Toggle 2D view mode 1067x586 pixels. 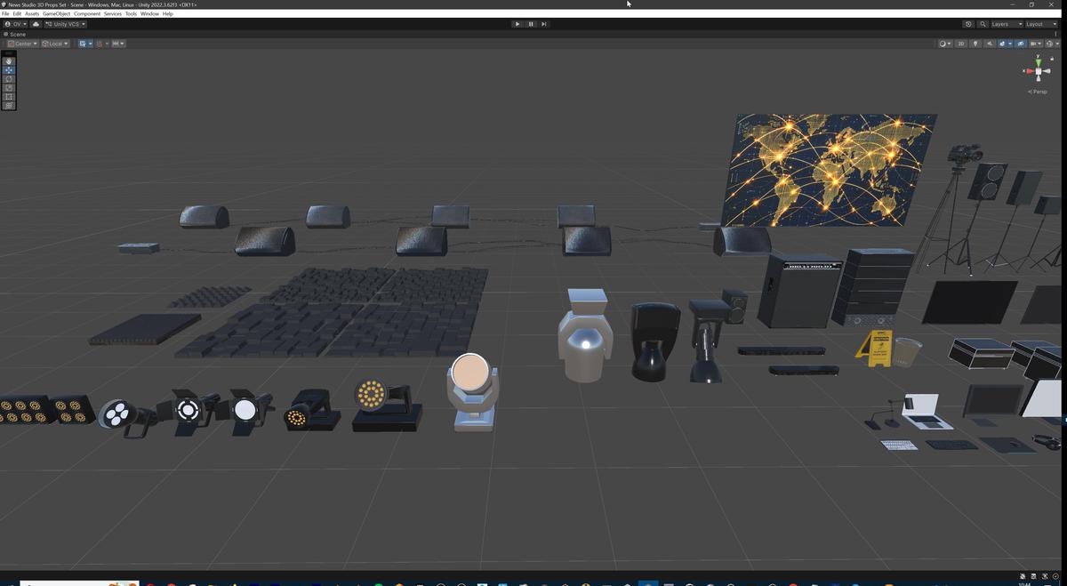click(961, 44)
